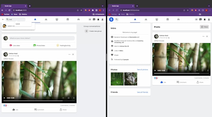Play the video in the left feed post
The image size is (212, 117).
tap(4, 98)
